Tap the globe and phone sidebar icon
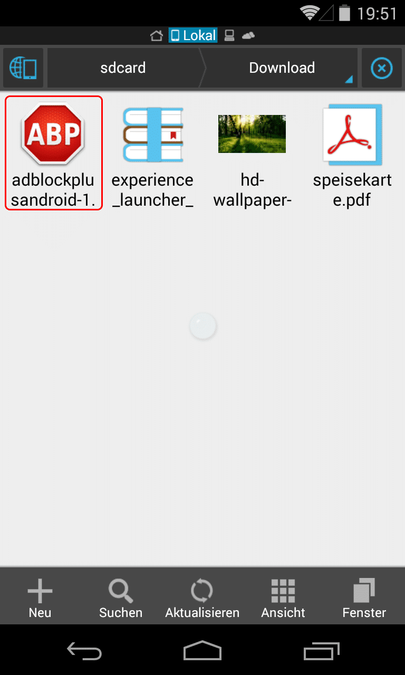The image size is (405, 675). coord(23,68)
